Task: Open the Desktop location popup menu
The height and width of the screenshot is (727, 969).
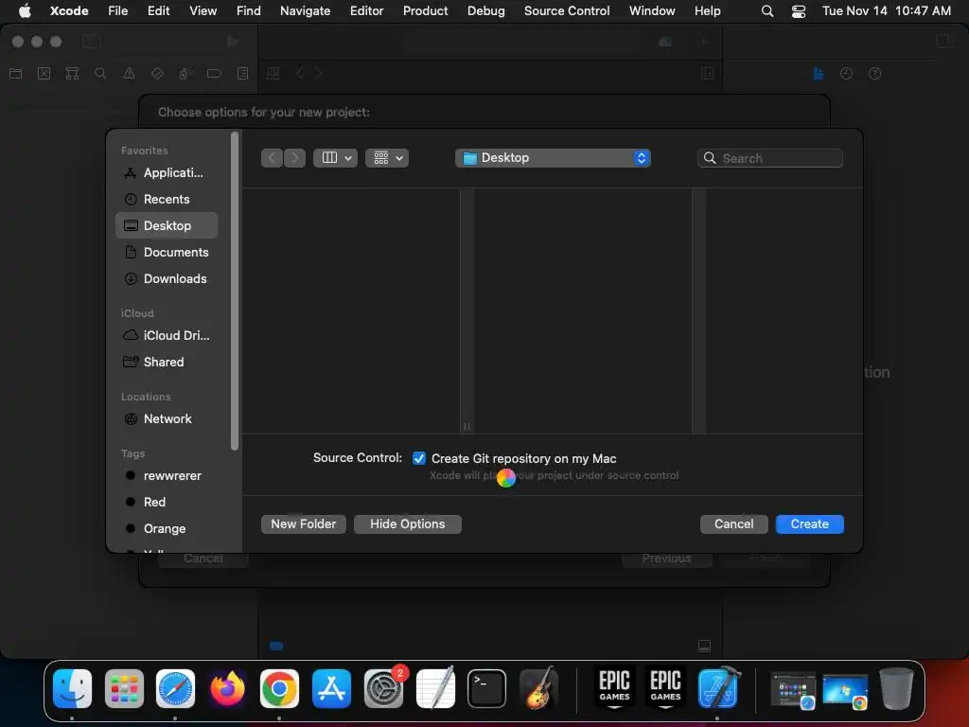Action: pos(553,158)
